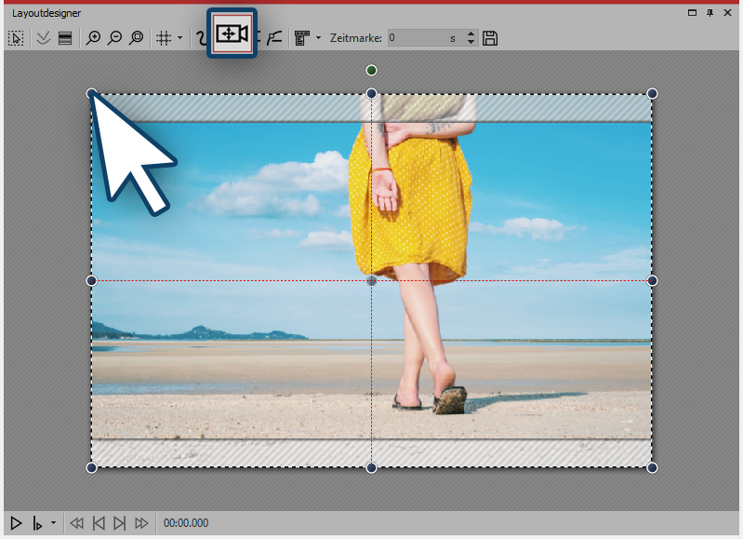
Task: Play from current position button
Action: coord(37,523)
